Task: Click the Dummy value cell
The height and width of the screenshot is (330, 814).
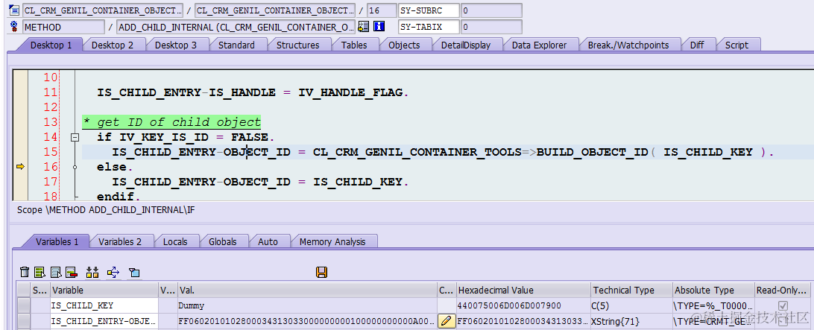Action: point(307,305)
